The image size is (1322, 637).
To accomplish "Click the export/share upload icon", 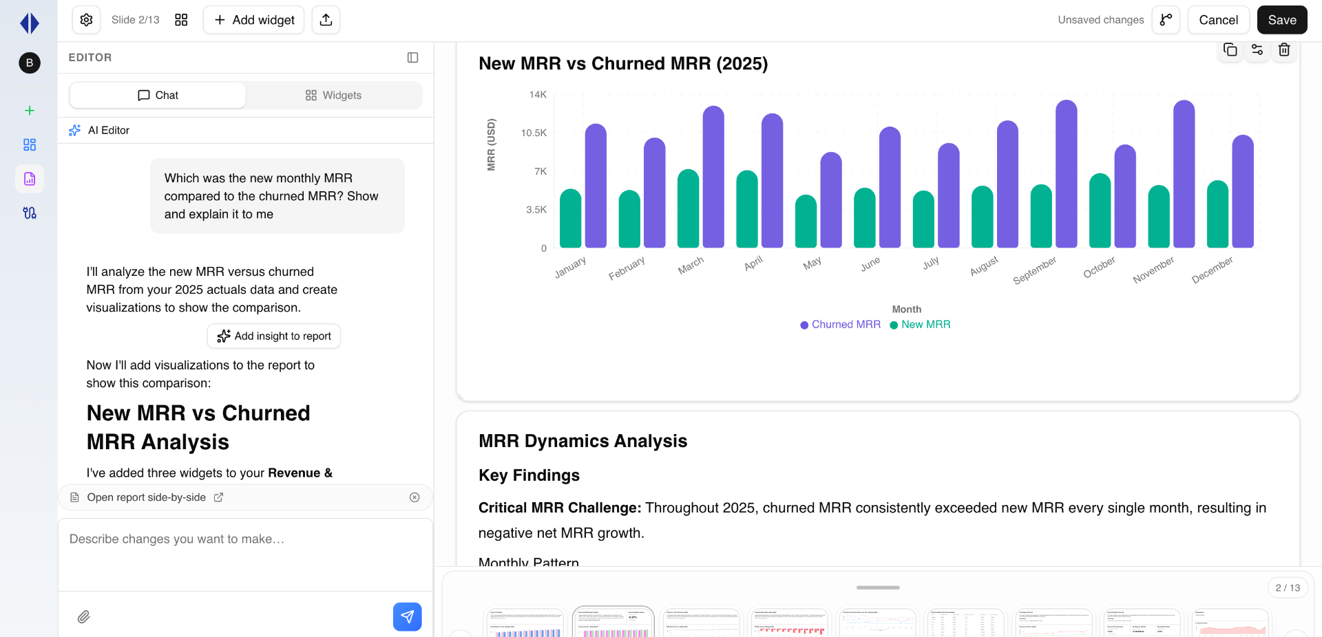I will [x=326, y=20].
